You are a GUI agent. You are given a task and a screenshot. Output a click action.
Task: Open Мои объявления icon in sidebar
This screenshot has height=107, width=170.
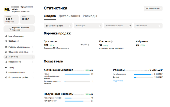pyautogui.click(x=6, y=36)
